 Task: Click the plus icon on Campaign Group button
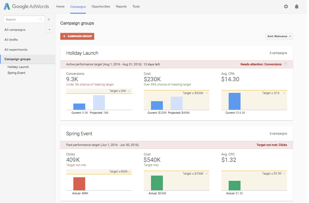pyautogui.click(x=64, y=36)
